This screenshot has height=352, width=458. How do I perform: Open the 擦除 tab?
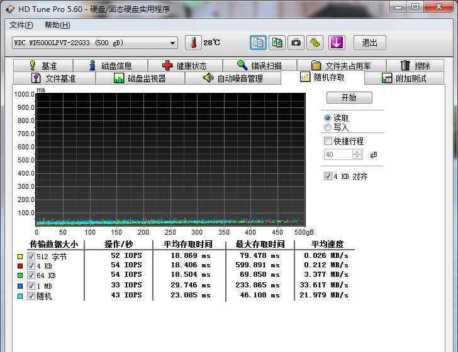point(415,65)
